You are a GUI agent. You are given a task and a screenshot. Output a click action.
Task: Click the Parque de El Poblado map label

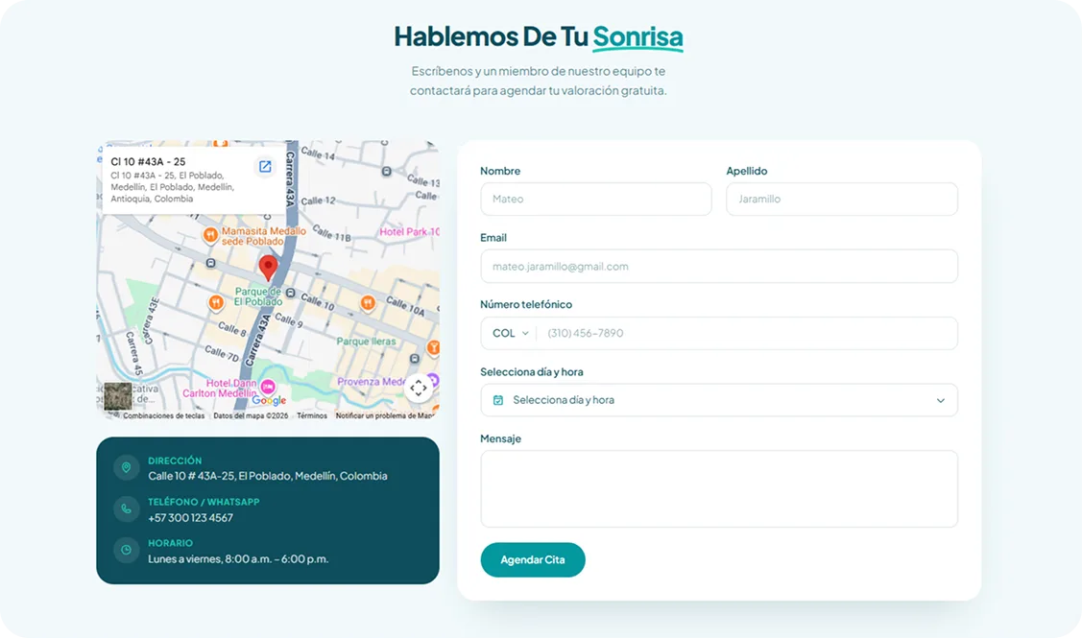click(258, 296)
